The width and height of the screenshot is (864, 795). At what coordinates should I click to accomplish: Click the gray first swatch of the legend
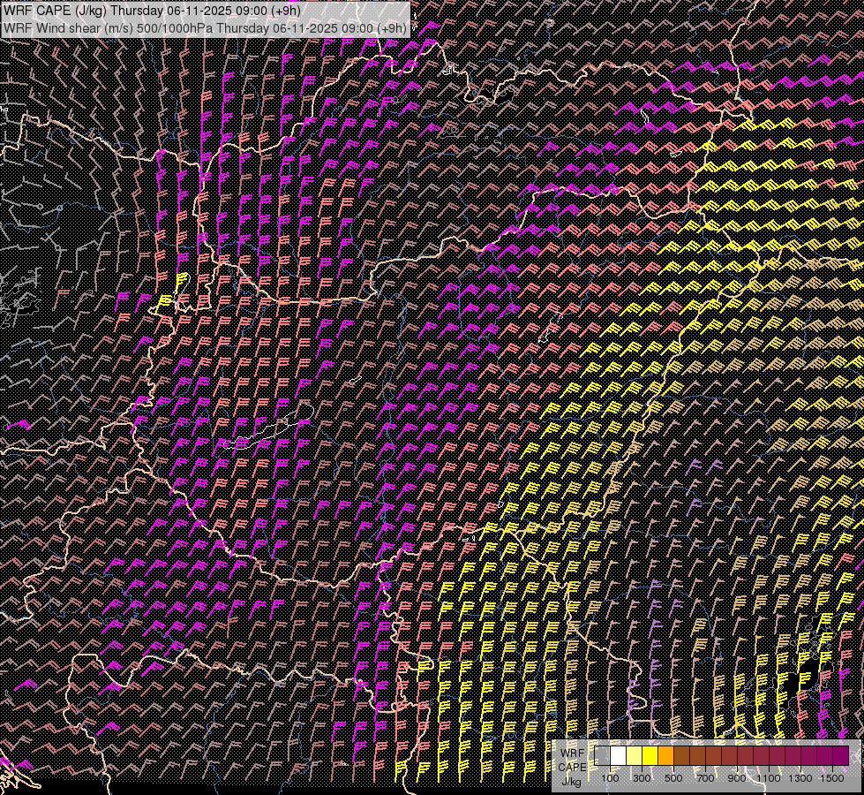(x=603, y=755)
